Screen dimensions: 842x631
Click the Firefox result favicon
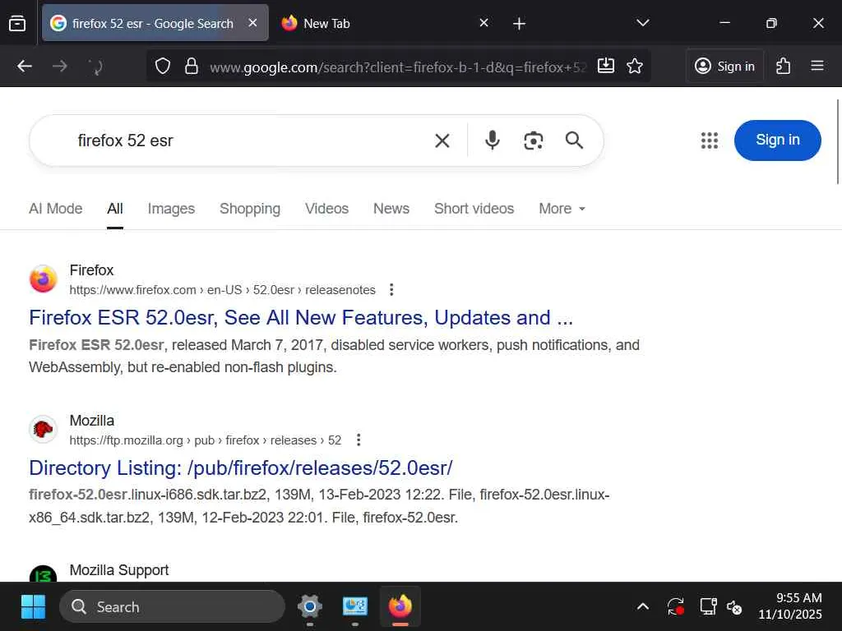43,279
